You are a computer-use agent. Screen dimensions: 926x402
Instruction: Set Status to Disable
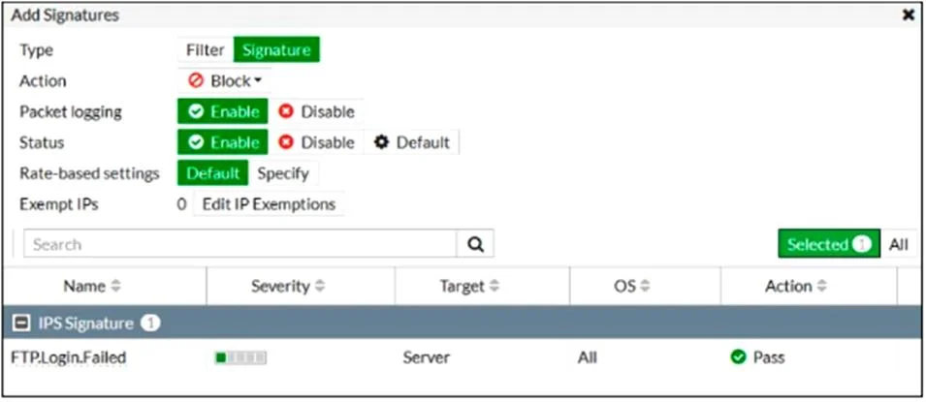click(316, 142)
